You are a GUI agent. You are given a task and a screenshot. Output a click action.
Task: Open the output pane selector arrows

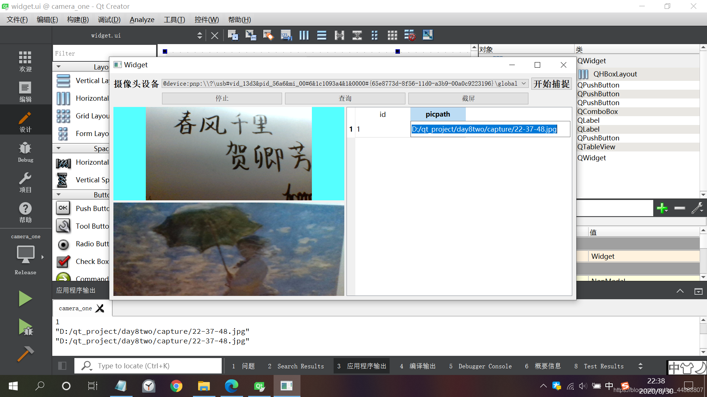coord(640,366)
